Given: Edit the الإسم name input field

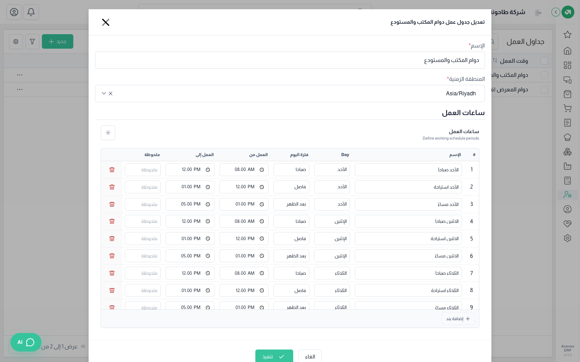Looking at the screenshot, I should pyautogui.click(x=290, y=60).
